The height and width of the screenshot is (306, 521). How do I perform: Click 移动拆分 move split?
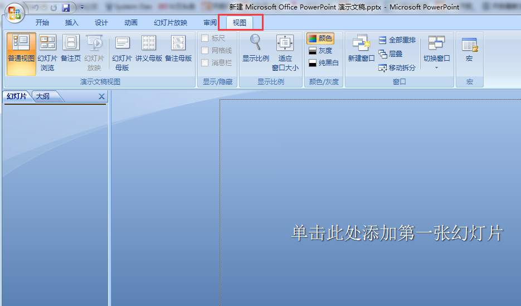click(x=397, y=68)
